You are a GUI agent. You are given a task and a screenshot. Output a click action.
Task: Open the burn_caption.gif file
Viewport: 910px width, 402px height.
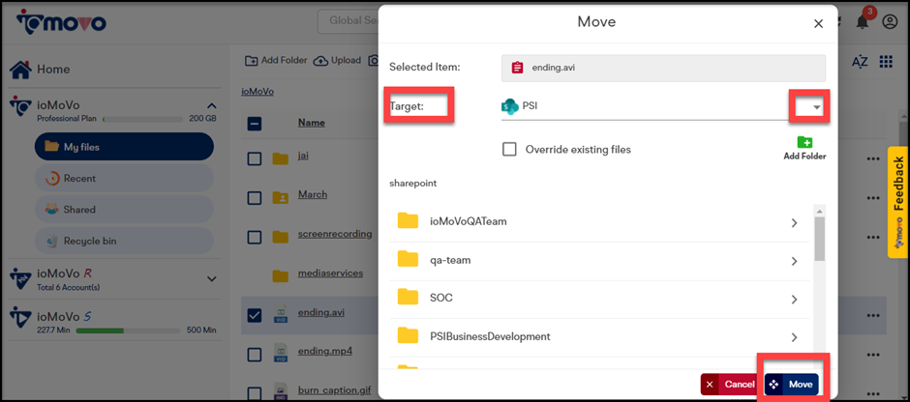pos(334,390)
